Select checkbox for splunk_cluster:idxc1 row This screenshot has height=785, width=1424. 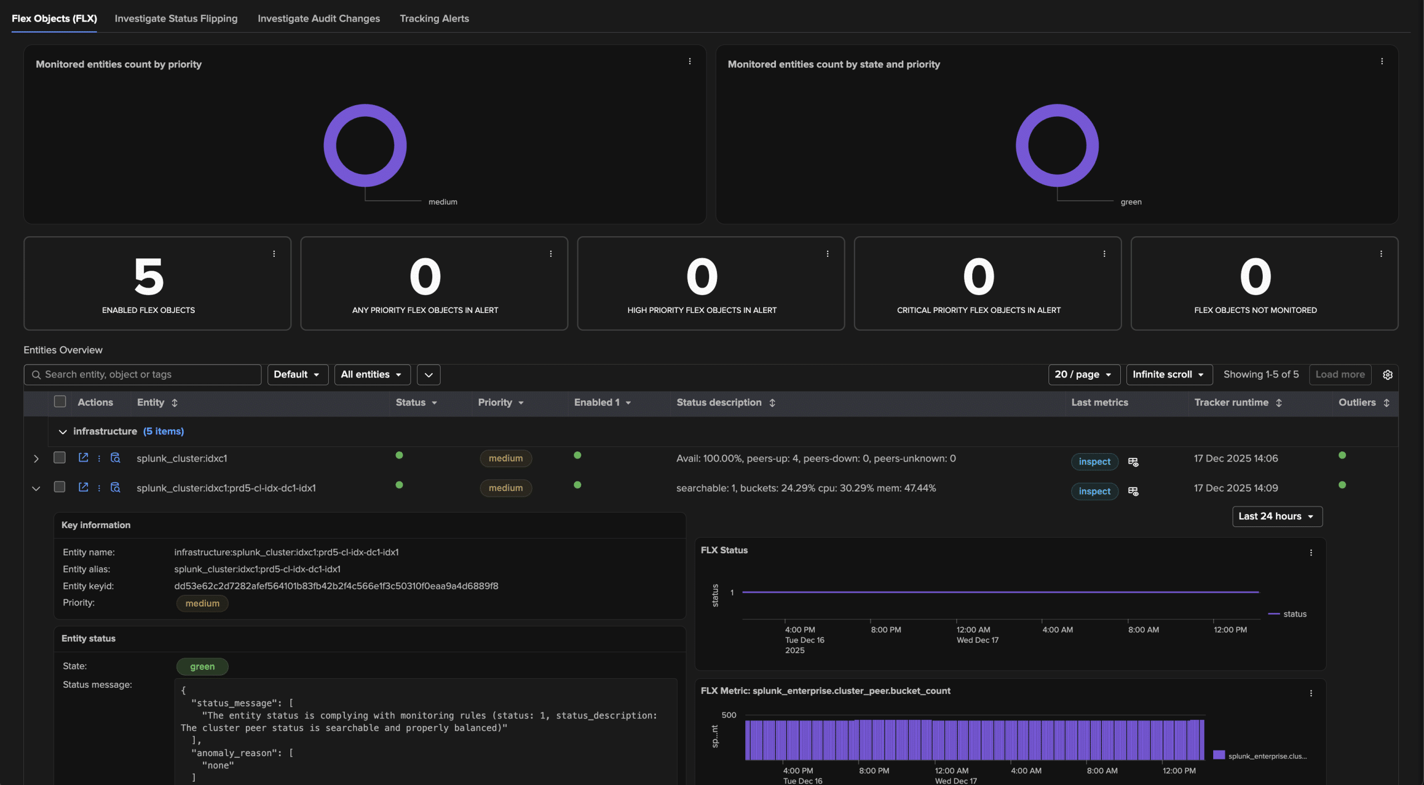tap(60, 458)
